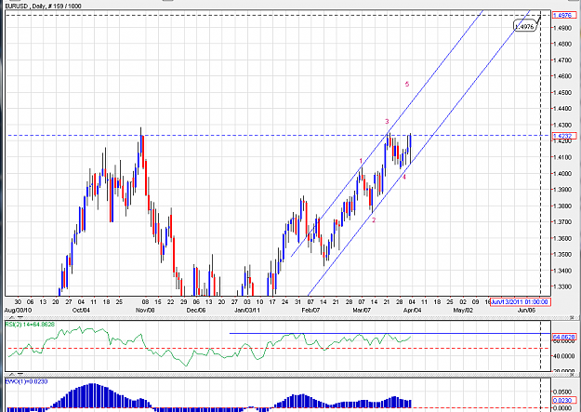581x412 pixels.
Task: Click the Jun/06 date label
Action: pyautogui.click(x=526, y=310)
